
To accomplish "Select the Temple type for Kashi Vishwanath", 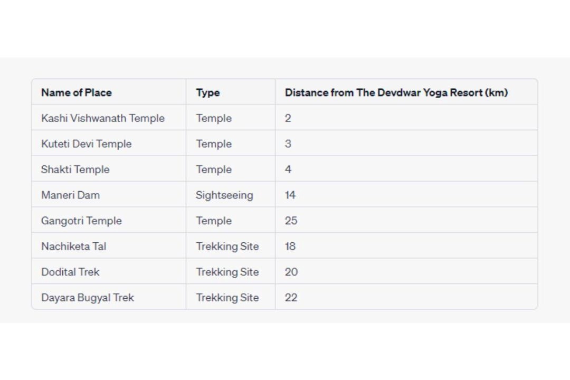I will pos(214,118).
